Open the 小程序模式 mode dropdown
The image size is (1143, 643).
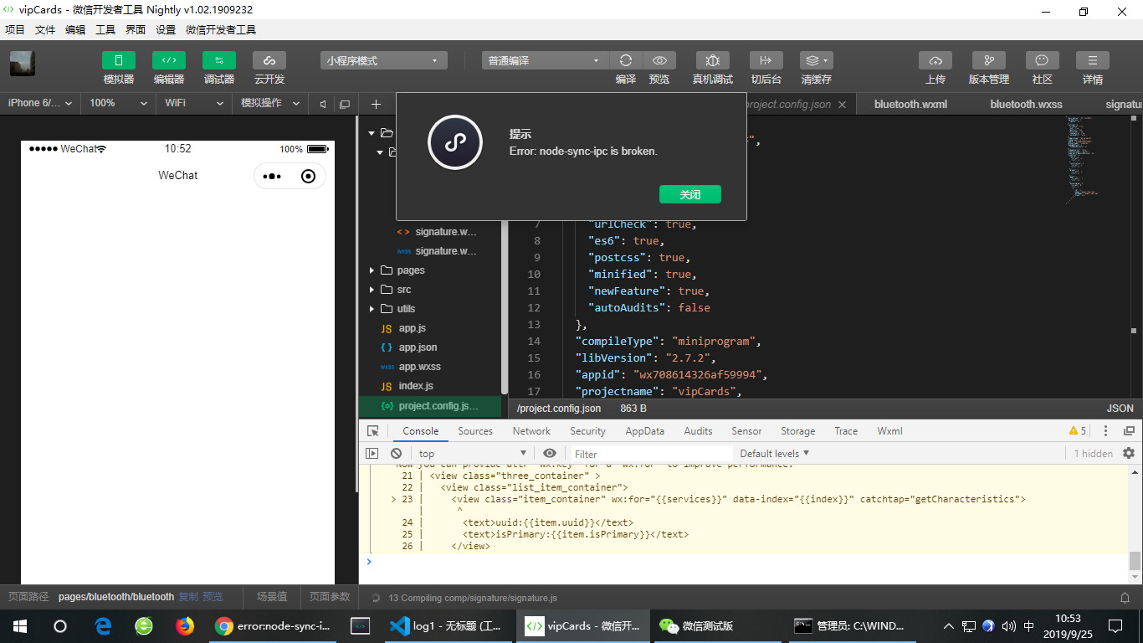pyautogui.click(x=383, y=60)
